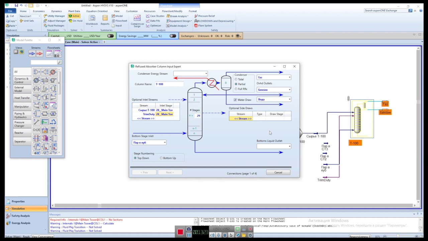Select the red energy stream arrow
This screenshot has height=241, width=428.
[39, 53]
